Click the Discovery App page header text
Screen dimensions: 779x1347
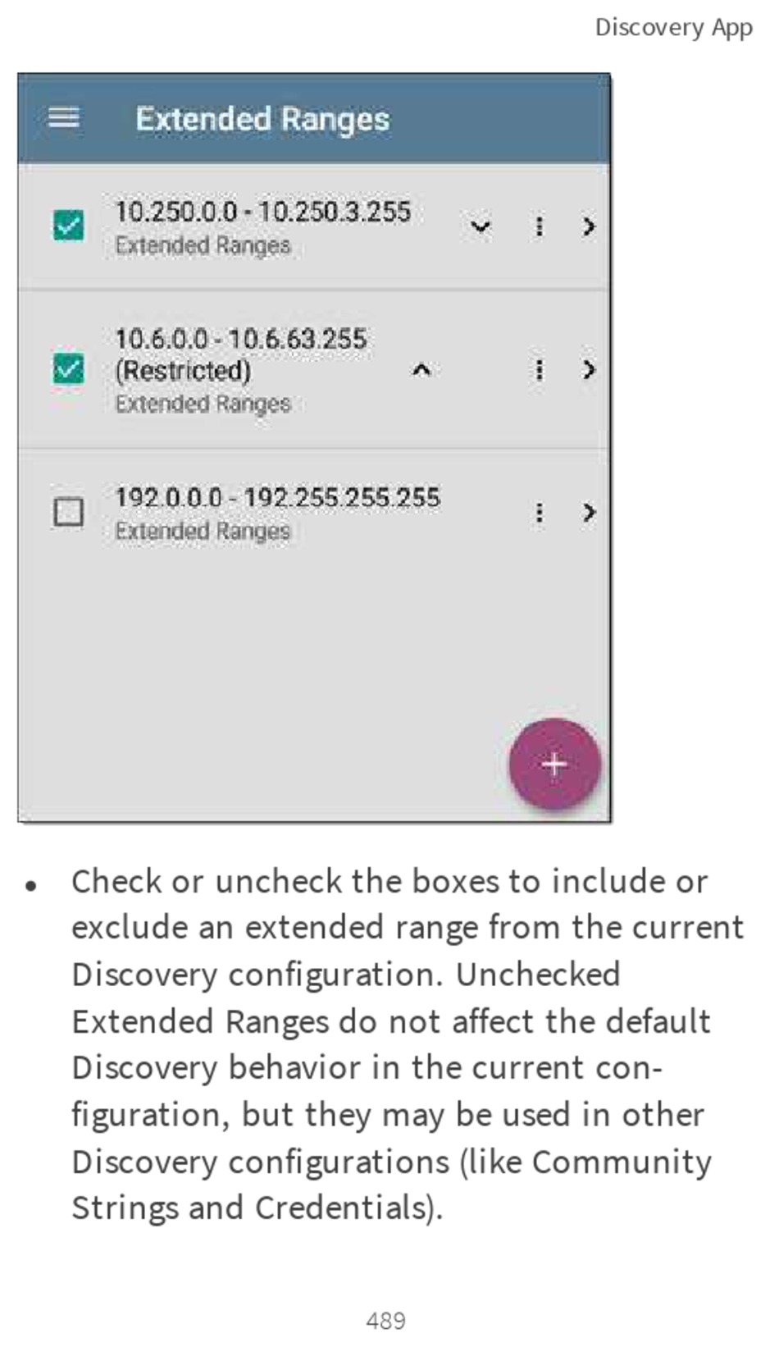coord(674,28)
